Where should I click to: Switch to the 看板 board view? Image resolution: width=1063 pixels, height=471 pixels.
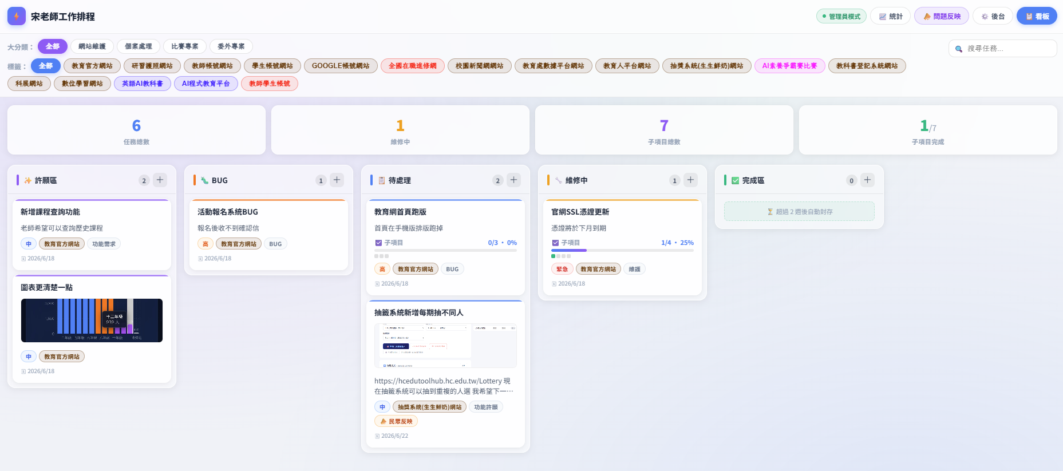tap(1037, 16)
